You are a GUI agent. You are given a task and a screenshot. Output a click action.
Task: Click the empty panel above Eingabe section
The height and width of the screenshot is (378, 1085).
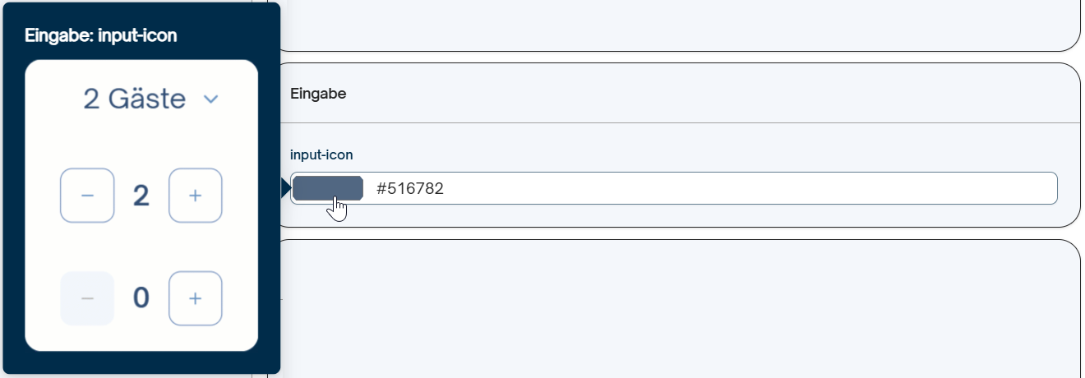673,25
